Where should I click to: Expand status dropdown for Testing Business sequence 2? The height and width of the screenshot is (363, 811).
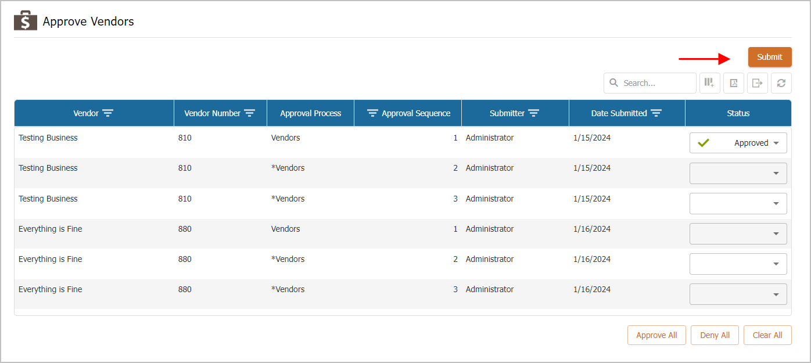776,174
